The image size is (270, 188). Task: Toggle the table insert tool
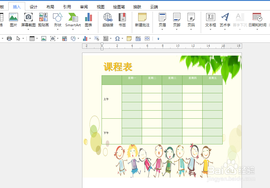32,38
